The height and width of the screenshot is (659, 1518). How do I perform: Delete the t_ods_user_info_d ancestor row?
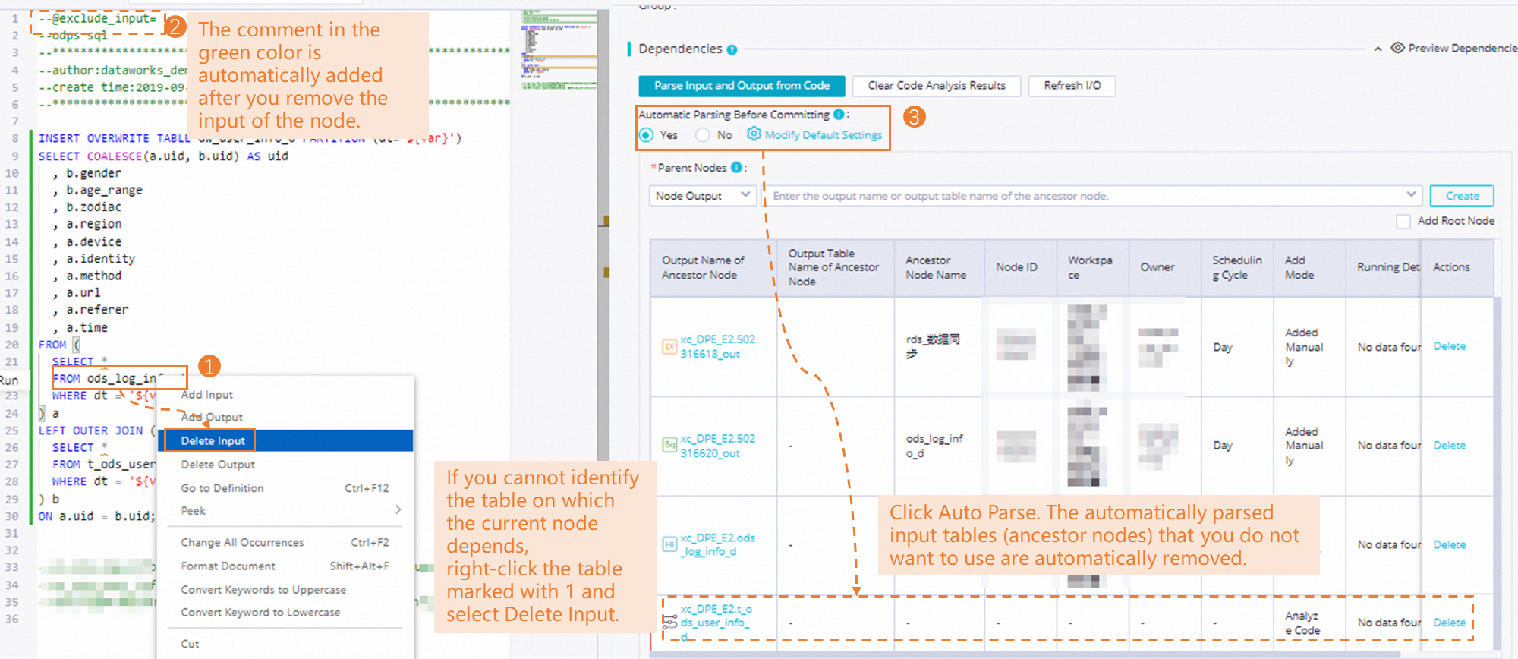[1449, 623]
